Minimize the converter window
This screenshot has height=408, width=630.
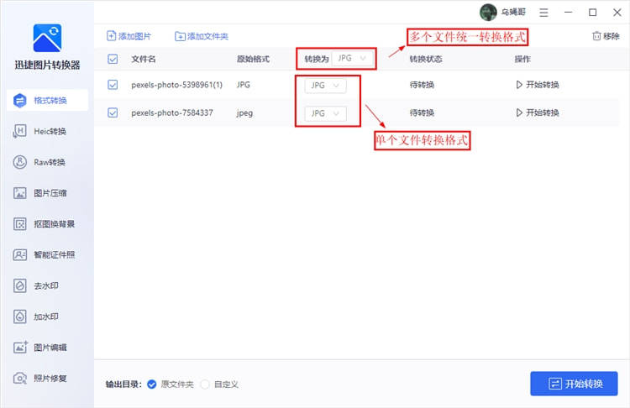(568, 13)
